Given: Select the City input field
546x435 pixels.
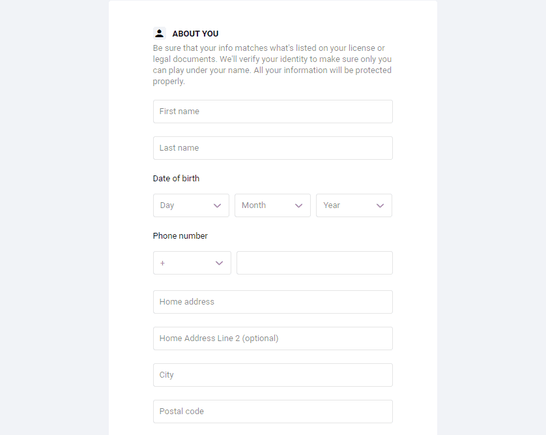Looking at the screenshot, I should (272, 375).
